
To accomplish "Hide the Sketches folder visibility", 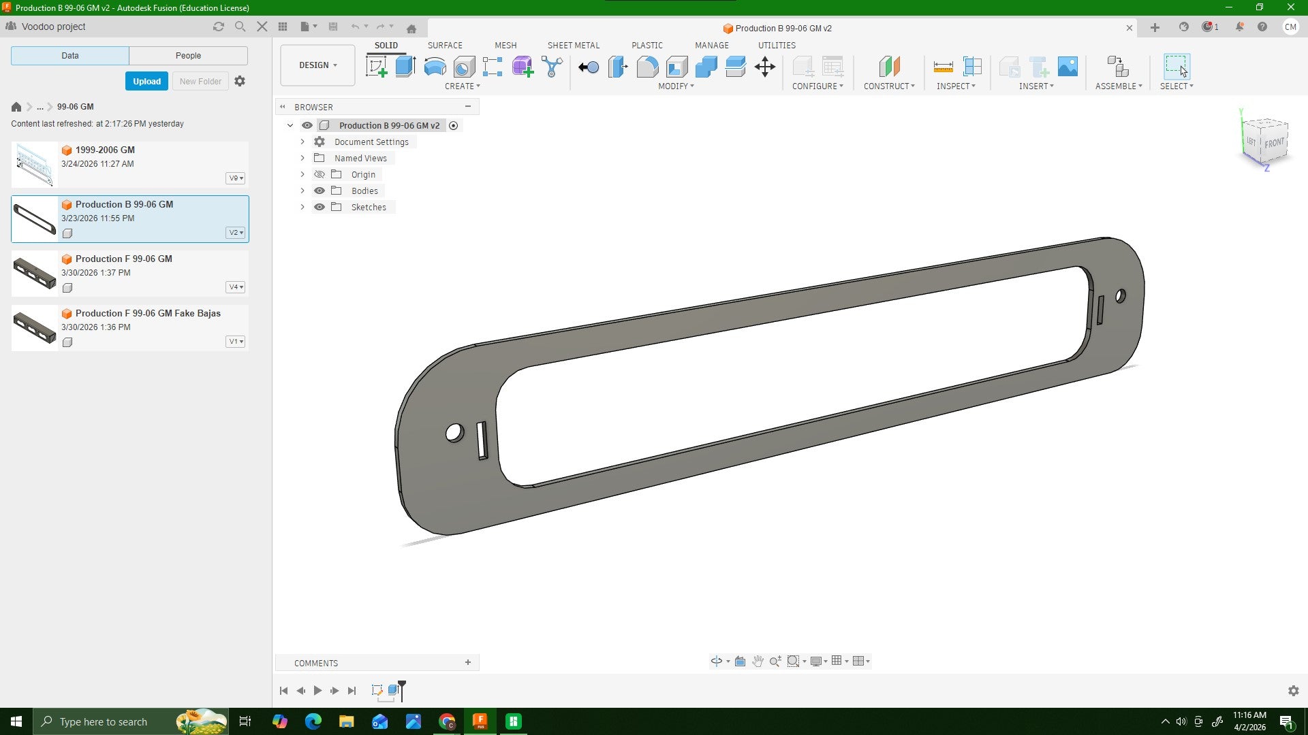I will 319,207.
